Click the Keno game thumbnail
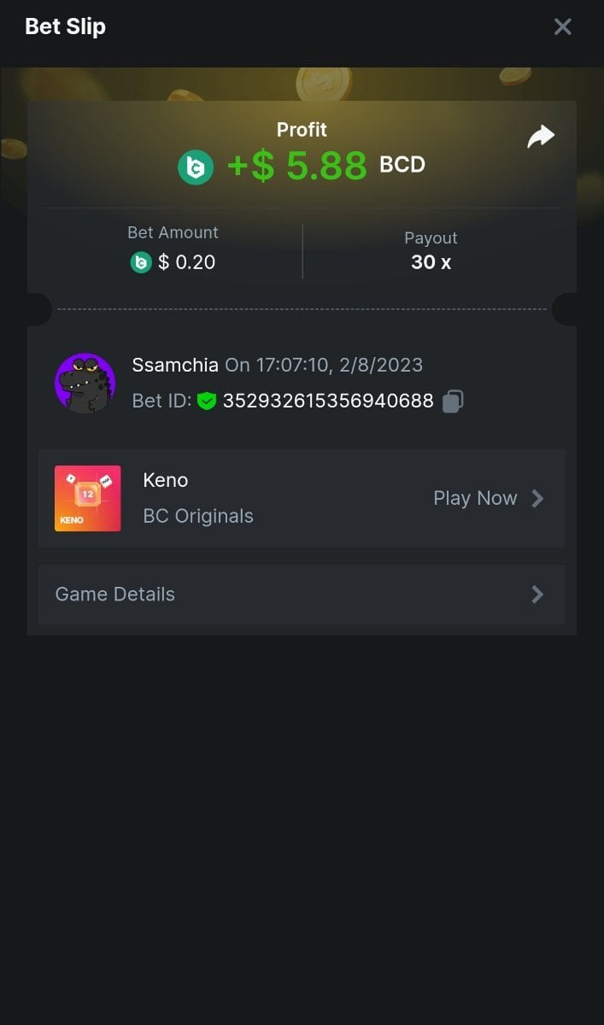This screenshot has height=1025, width=604. pyautogui.click(x=87, y=498)
